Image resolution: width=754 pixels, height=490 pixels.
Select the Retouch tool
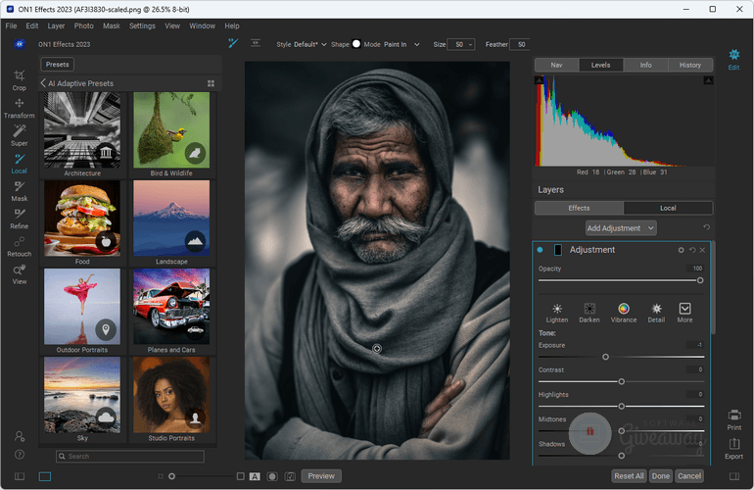coord(20,246)
